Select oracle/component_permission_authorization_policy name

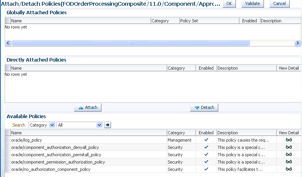[x=58, y=162]
